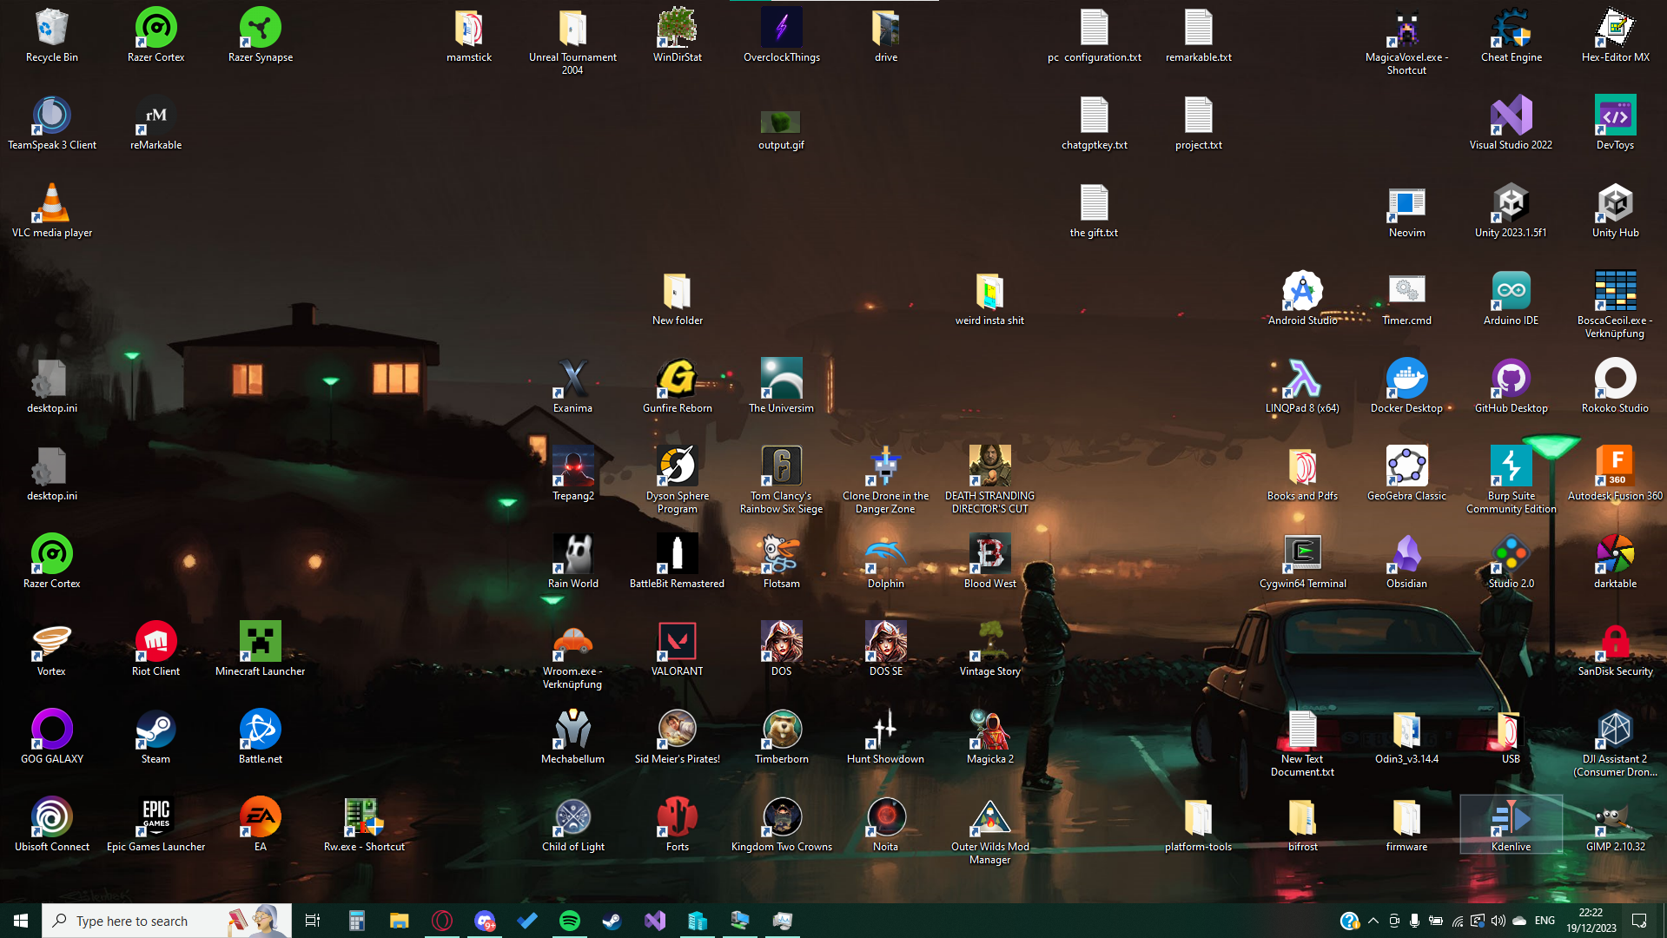Select the remarkable.txt file
Image resolution: width=1667 pixels, height=938 pixels.
(1199, 35)
